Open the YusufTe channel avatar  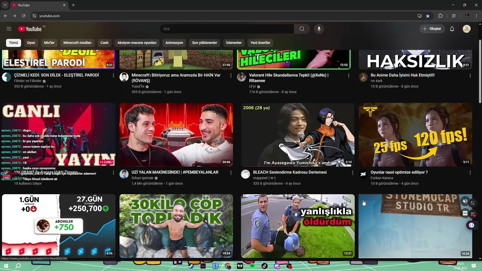tap(124, 77)
